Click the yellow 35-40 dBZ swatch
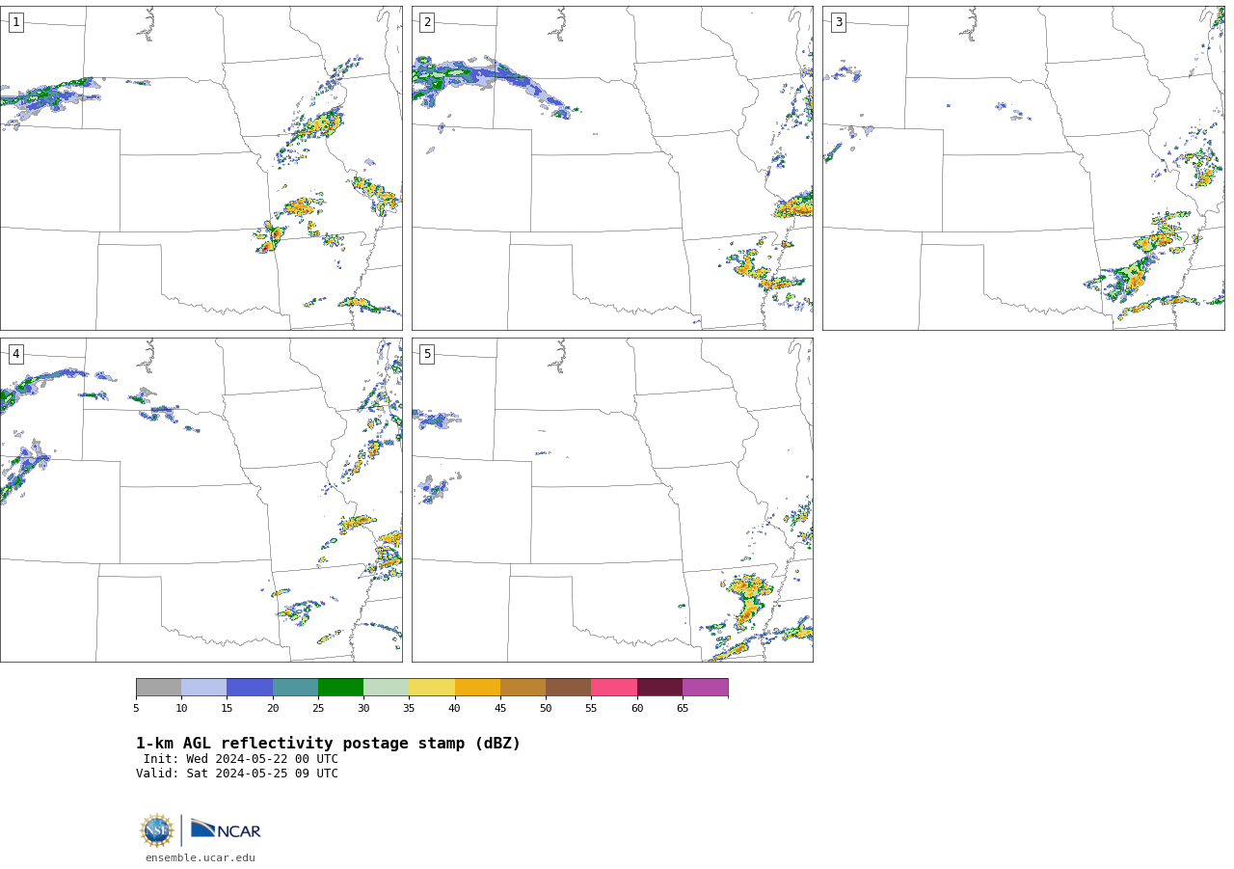Screen dimensions: 1234x869 (432, 688)
